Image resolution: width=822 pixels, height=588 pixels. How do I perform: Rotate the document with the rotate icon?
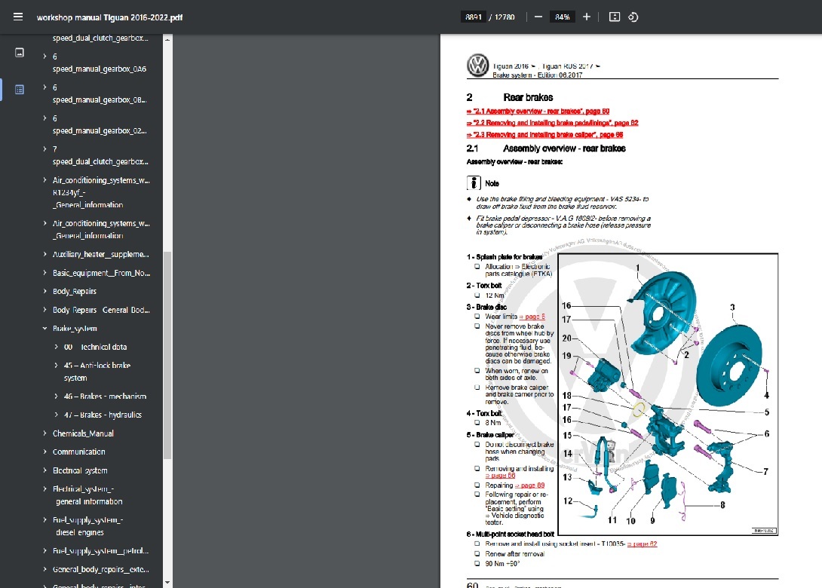coord(633,17)
